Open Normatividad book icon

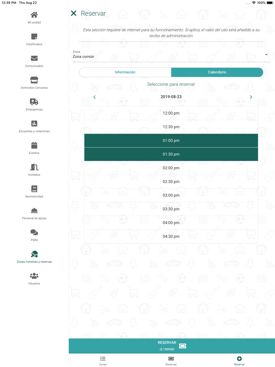click(34, 189)
